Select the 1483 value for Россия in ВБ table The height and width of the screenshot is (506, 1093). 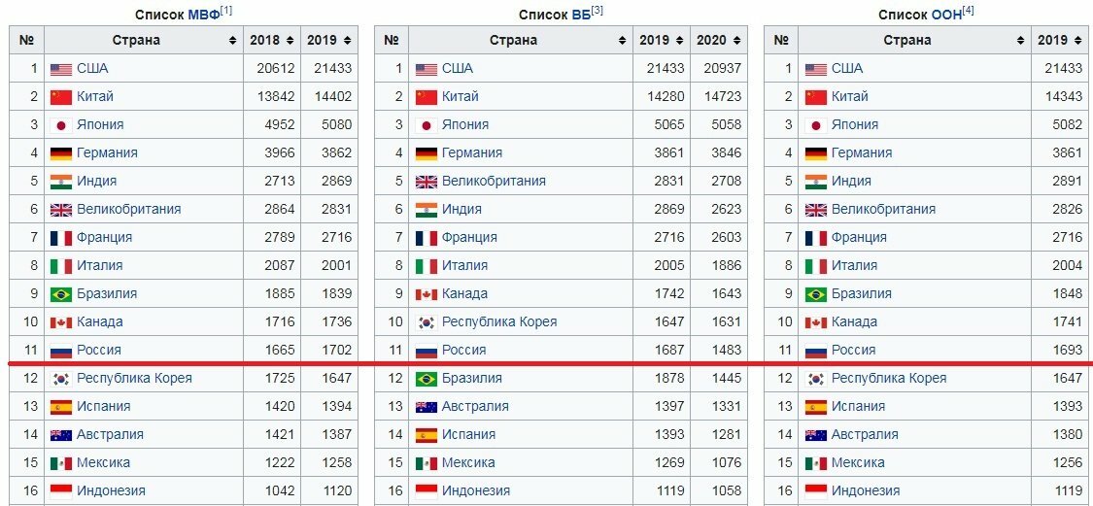click(x=726, y=350)
